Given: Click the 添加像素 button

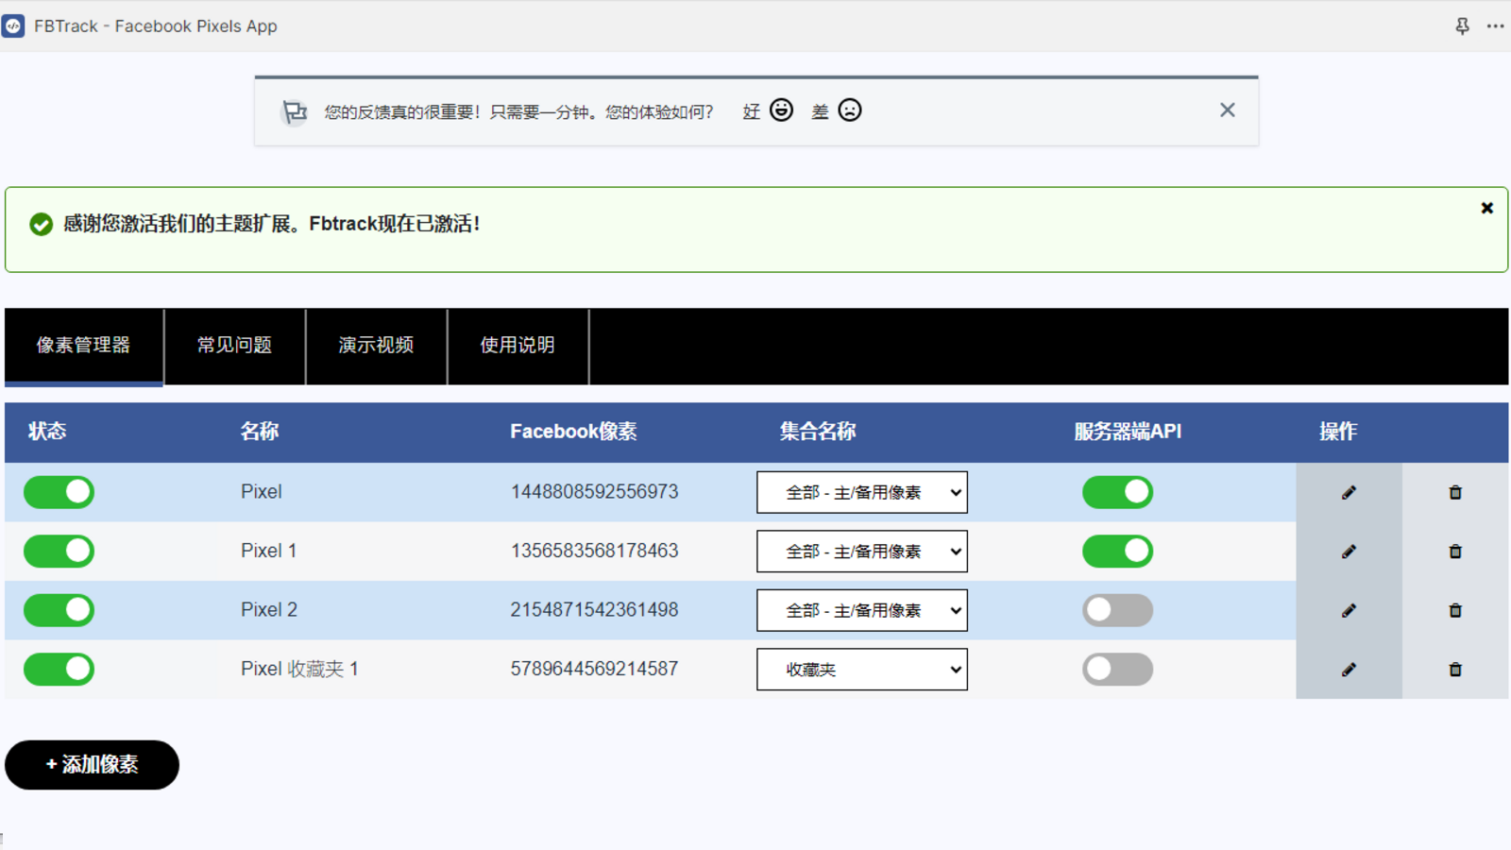Looking at the screenshot, I should [92, 765].
